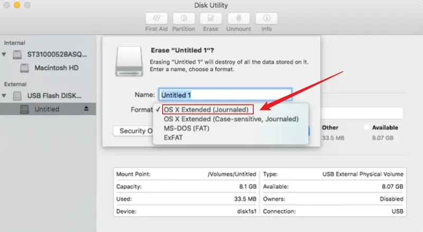
Task: Click the Erase "Untitled 1"? heading
Action: [182, 50]
